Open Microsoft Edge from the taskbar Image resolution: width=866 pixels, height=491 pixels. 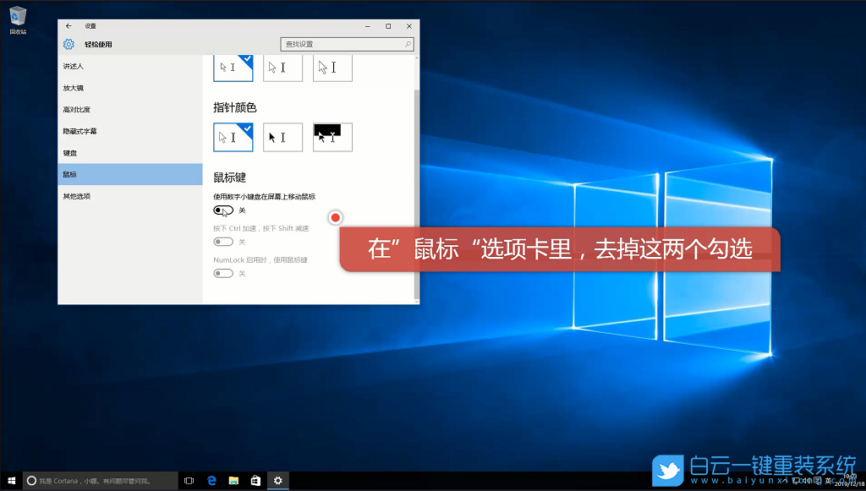coord(211,480)
